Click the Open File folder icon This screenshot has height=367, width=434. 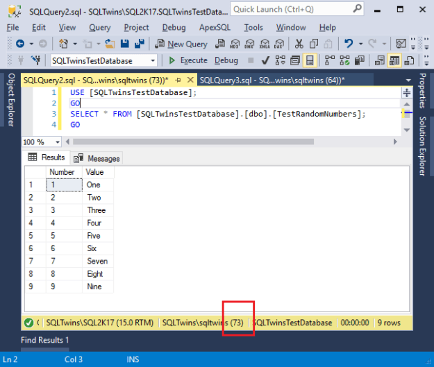tap(110, 44)
